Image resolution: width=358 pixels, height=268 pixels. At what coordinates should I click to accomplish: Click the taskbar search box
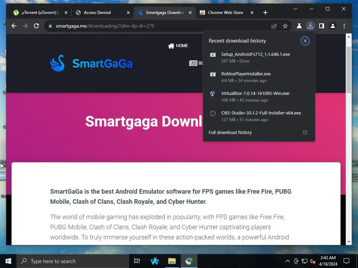pos(73,261)
